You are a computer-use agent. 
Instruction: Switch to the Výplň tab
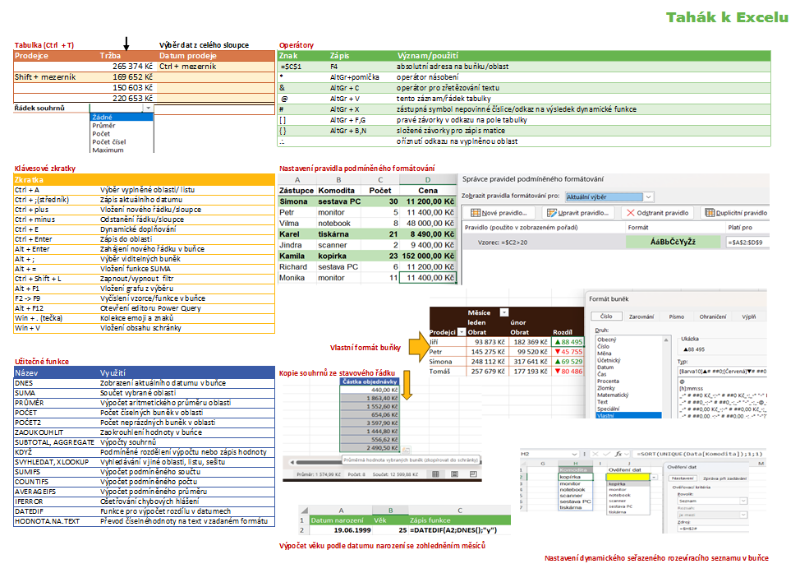click(x=749, y=317)
